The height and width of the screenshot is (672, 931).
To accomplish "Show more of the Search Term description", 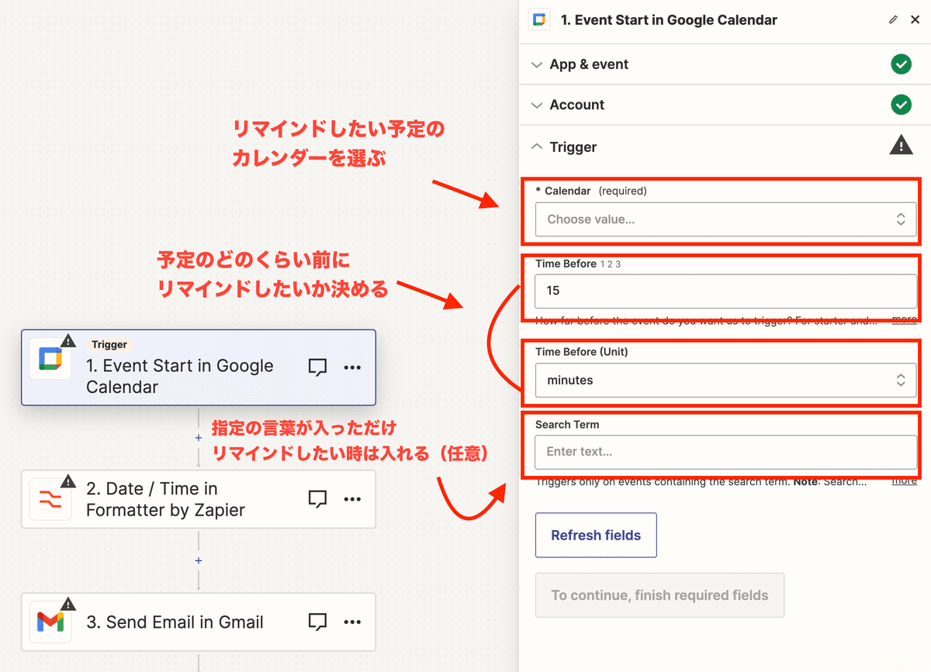I will (x=904, y=481).
